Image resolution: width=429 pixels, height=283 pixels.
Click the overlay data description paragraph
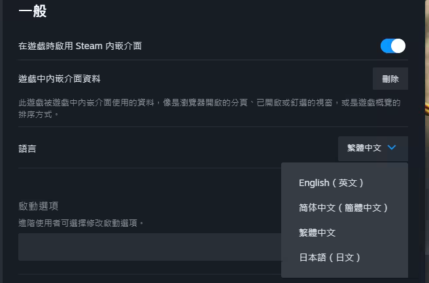click(x=209, y=103)
